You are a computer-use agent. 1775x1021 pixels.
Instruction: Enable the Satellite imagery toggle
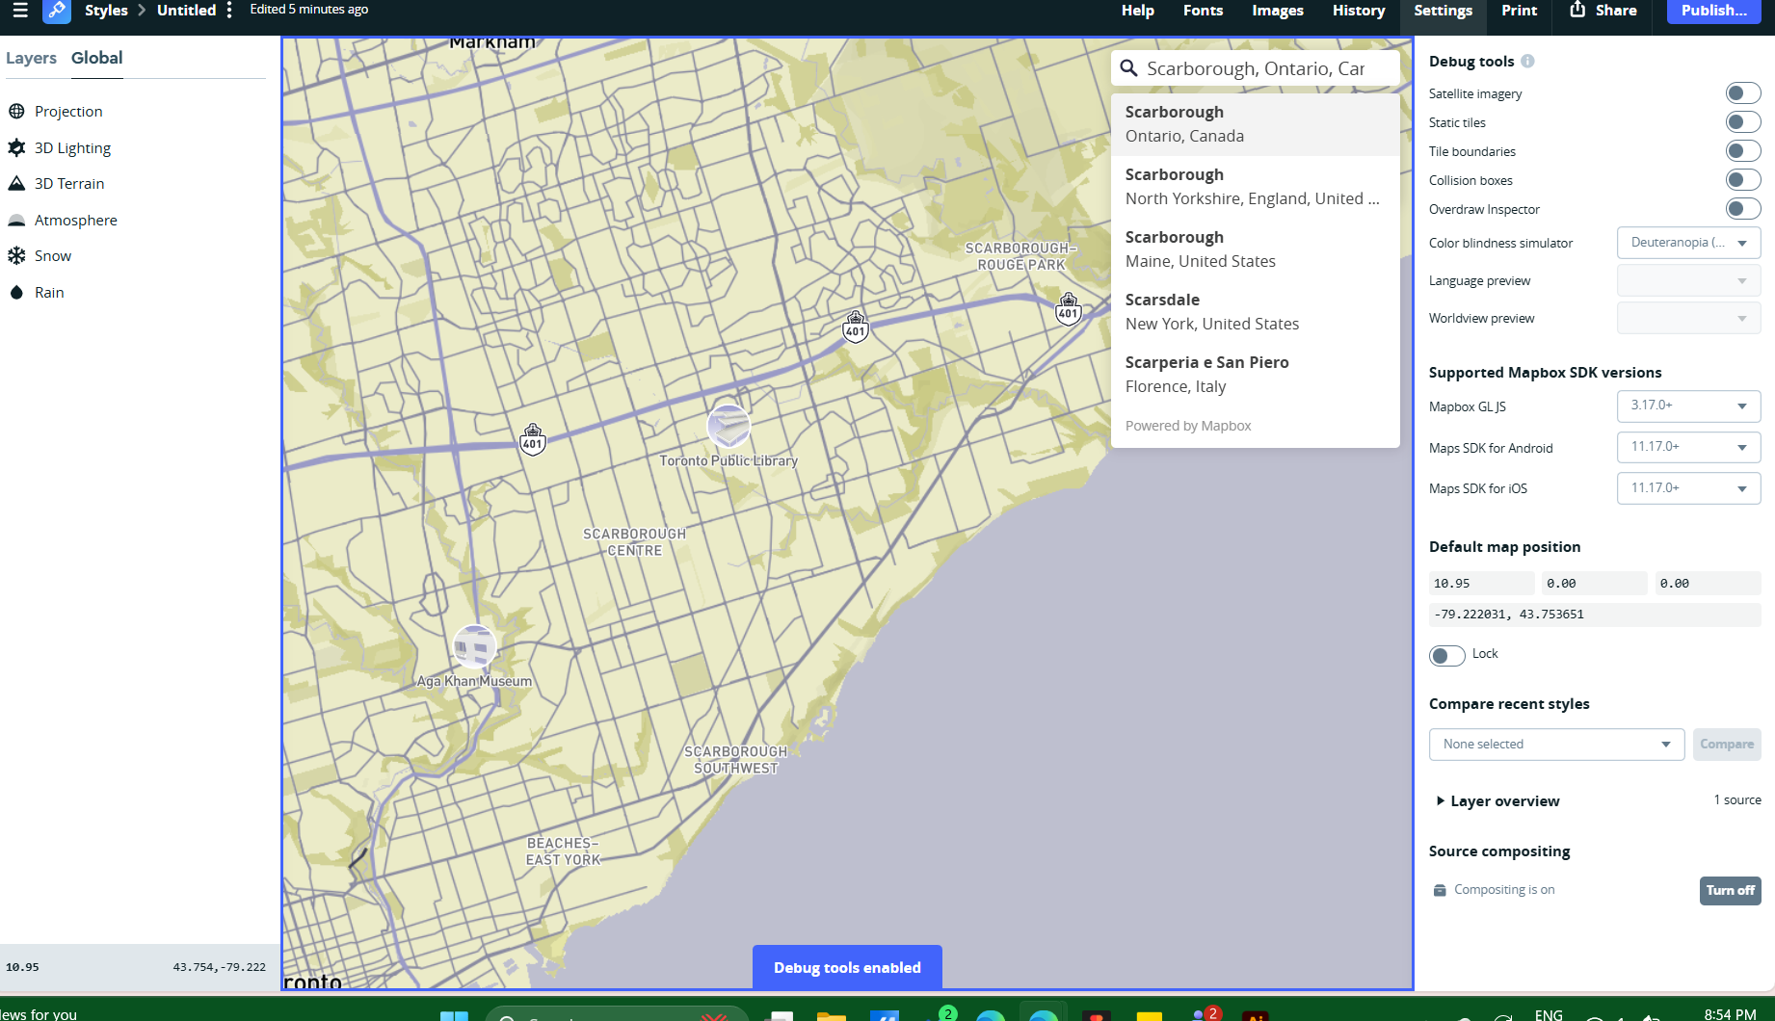point(1742,93)
